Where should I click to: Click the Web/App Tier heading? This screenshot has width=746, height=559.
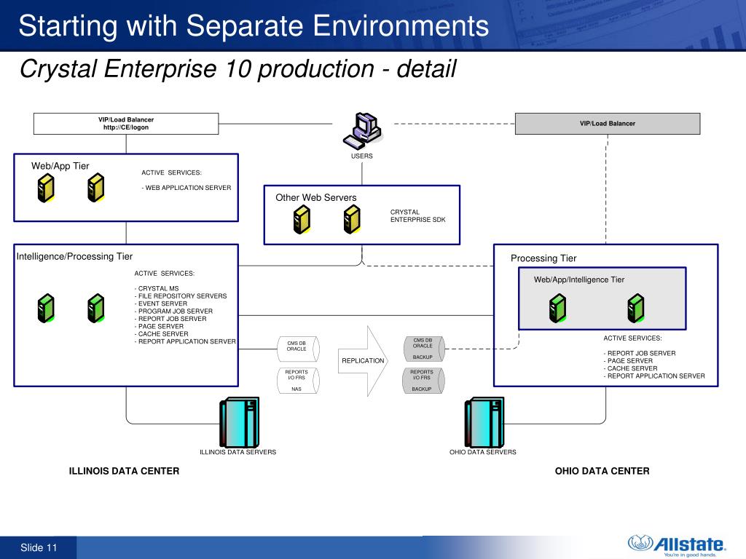click(60, 166)
